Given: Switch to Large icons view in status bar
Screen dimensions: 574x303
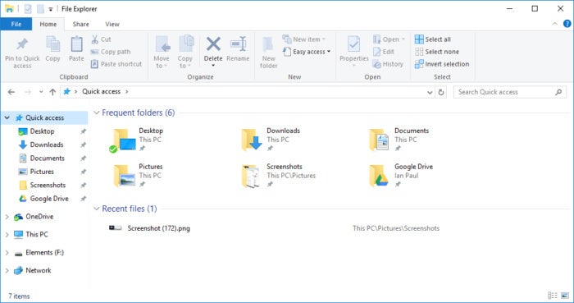Looking at the screenshot, I should click(565, 296).
